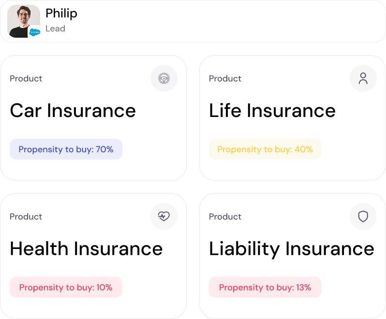Click the shield icon on Liability Insurance
This screenshot has height=319, width=386.
(363, 217)
